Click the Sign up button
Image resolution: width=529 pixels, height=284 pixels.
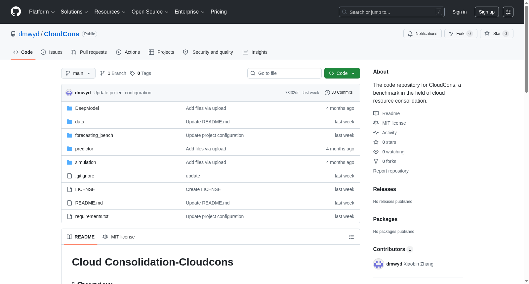point(487,12)
